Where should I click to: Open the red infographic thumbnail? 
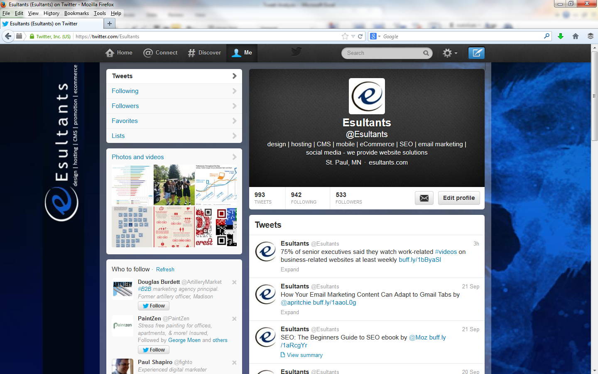(x=174, y=227)
